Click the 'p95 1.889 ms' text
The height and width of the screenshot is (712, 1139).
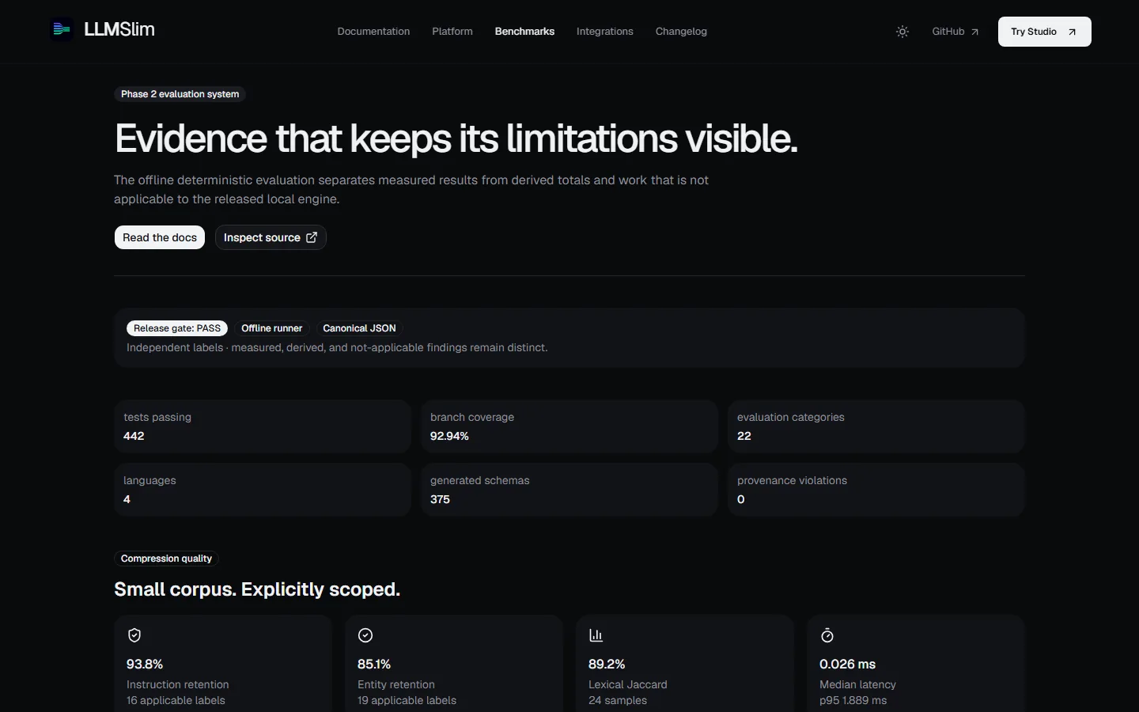click(853, 700)
